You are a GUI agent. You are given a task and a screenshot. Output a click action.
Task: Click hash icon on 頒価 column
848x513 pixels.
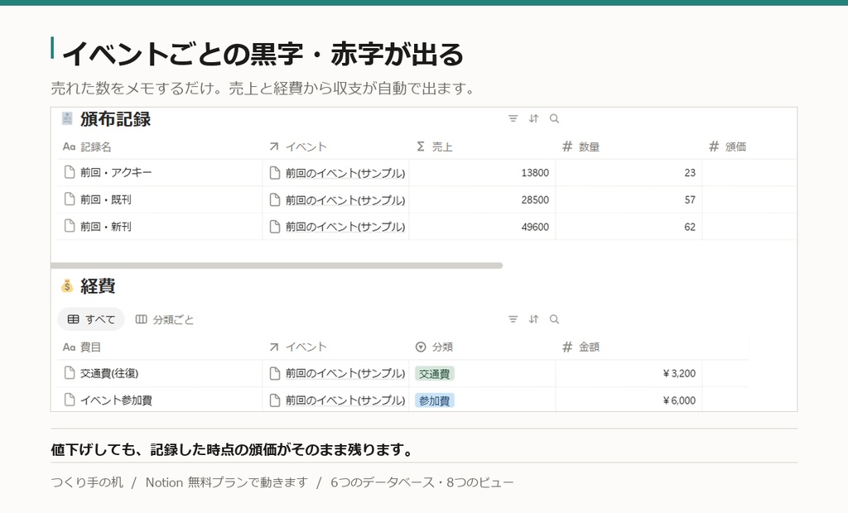click(714, 146)
